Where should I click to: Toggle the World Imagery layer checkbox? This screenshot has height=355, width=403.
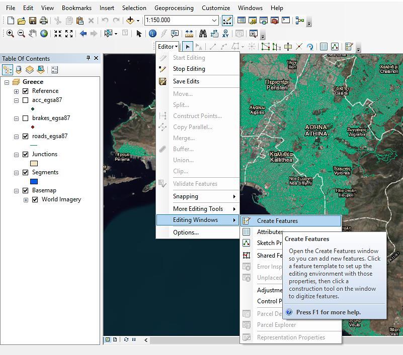point(35,199)
